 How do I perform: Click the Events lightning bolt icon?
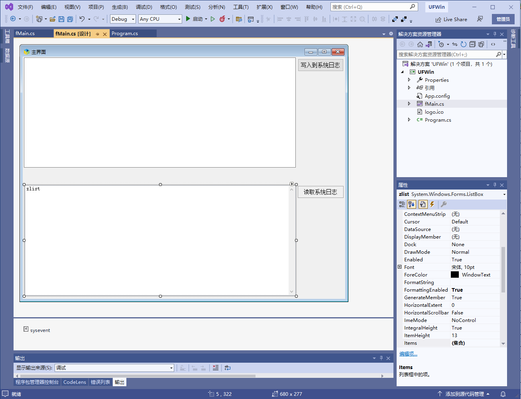click(x=432, y=204)
